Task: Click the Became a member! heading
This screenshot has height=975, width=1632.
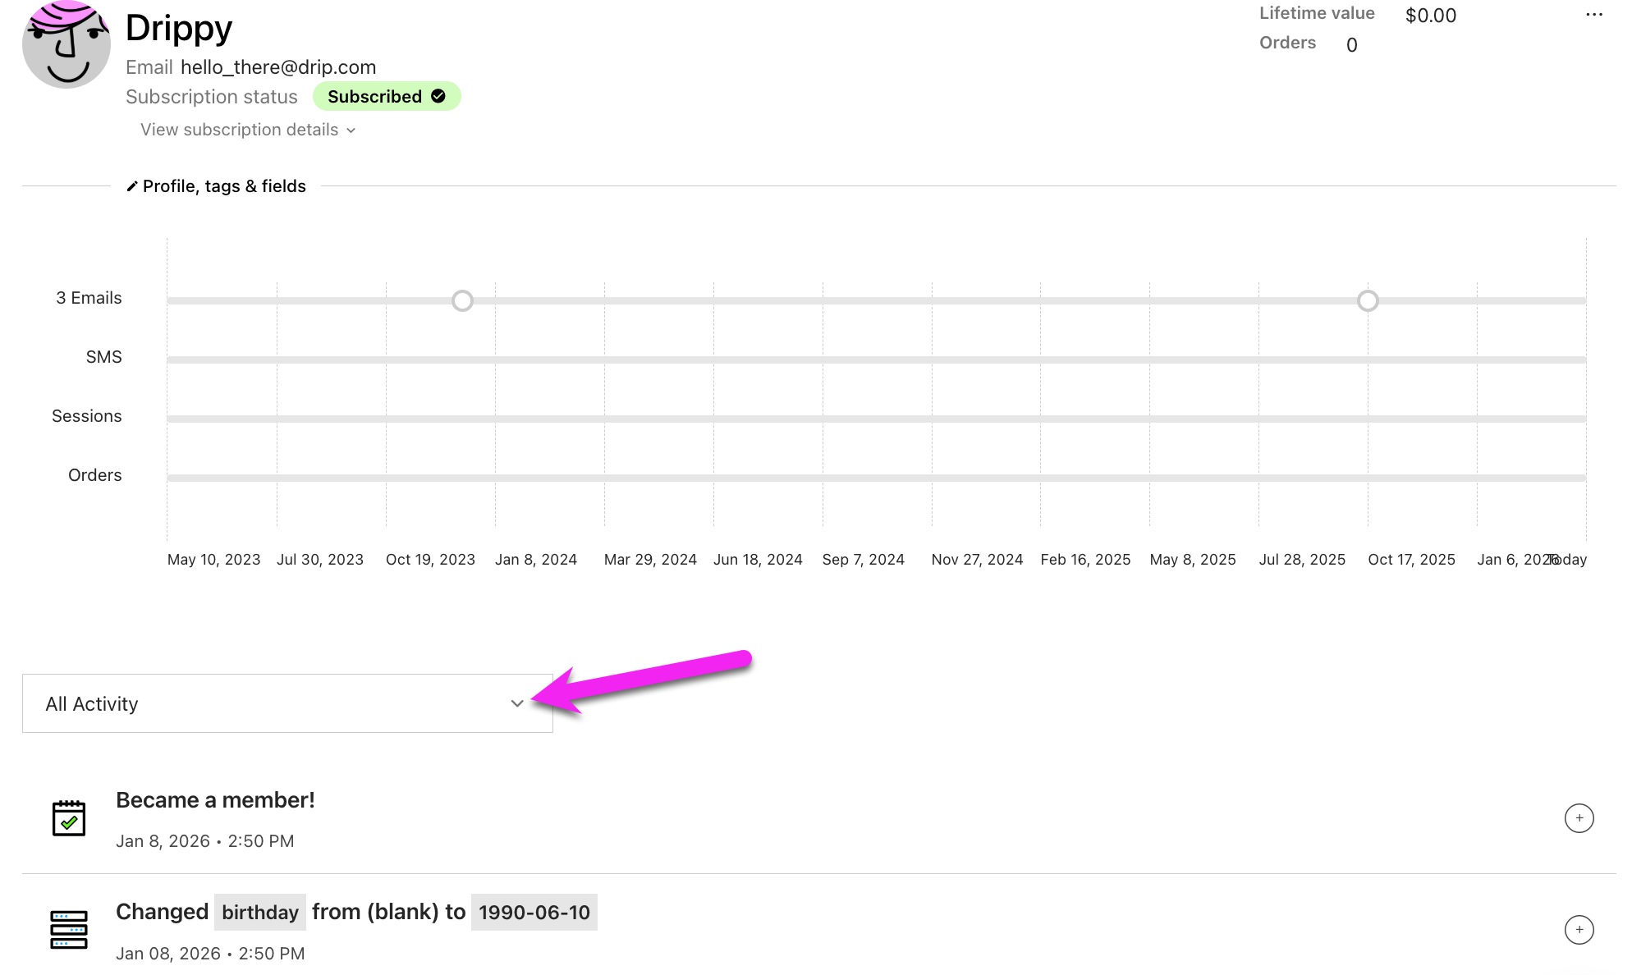Action: (x=215, y=800)
